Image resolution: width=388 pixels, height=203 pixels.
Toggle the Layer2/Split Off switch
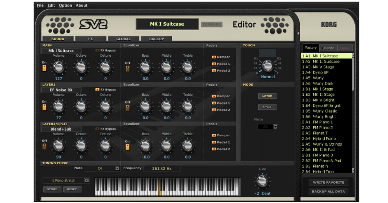45,147
